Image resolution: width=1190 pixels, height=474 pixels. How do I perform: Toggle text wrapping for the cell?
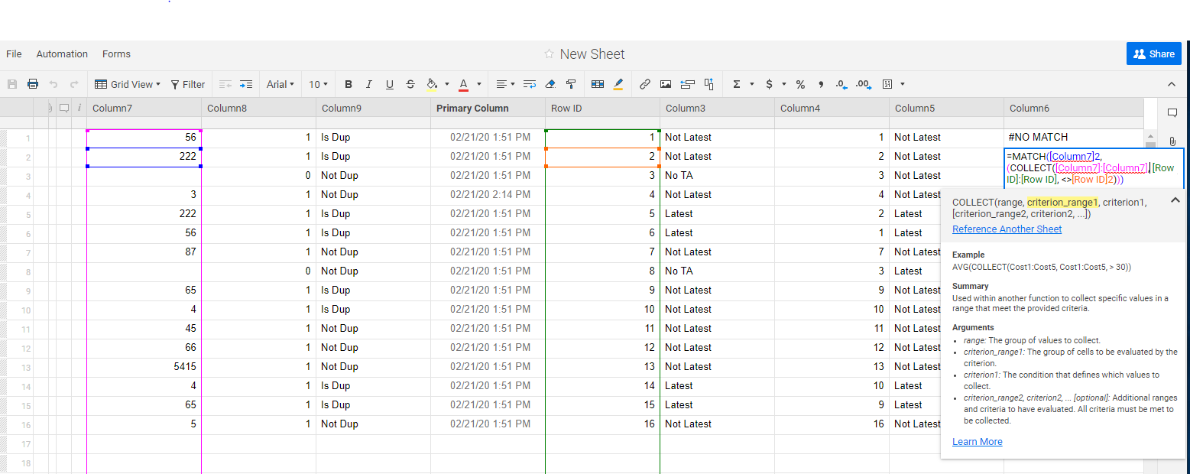coord(530,84)
